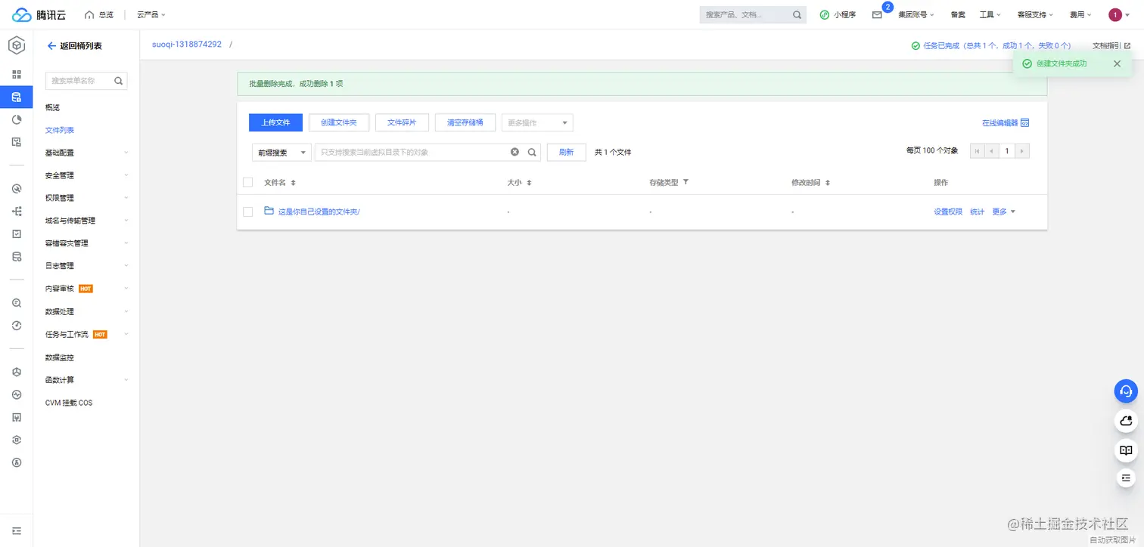
Task: Open the 数据监控 menu item
Action: click(x=60, y=357)
